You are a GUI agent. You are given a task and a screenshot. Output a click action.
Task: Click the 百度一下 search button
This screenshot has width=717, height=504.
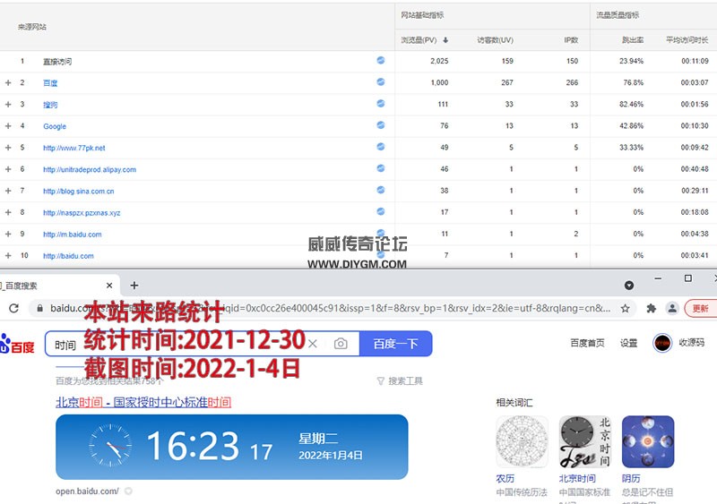[x=395, y=344]
